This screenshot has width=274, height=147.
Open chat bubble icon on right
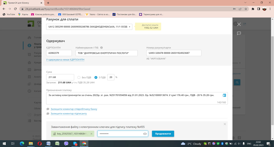(239, 33)
